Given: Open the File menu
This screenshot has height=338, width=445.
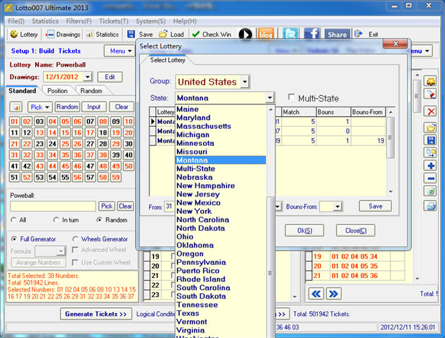Looking at the screenshot, I should (16, 21).
